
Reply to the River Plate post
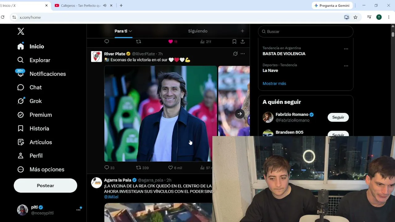[x=107, y=167]
